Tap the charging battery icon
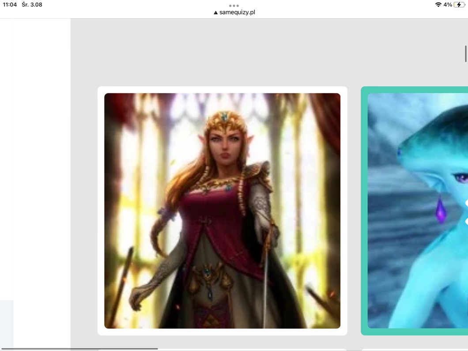Viewport: 468px width, 351px height. click(x=459, y=5)
